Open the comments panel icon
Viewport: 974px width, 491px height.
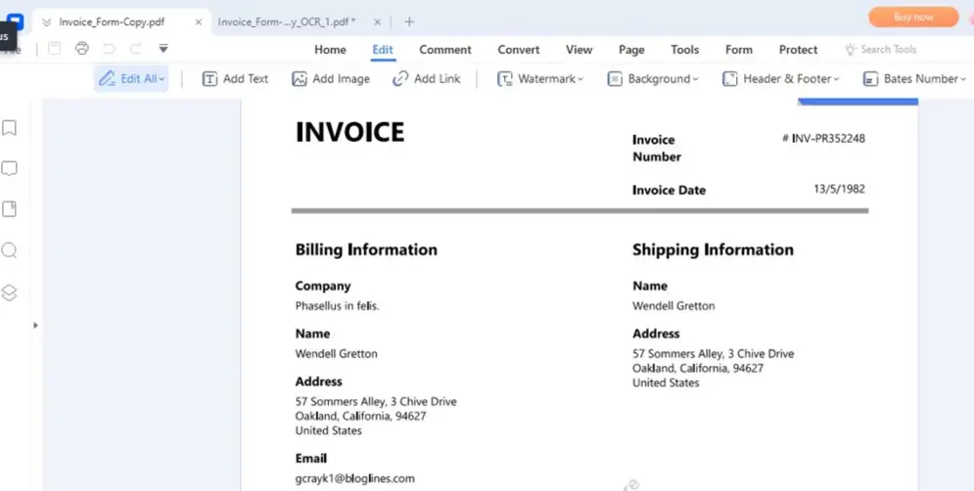[x=9, y=169]
